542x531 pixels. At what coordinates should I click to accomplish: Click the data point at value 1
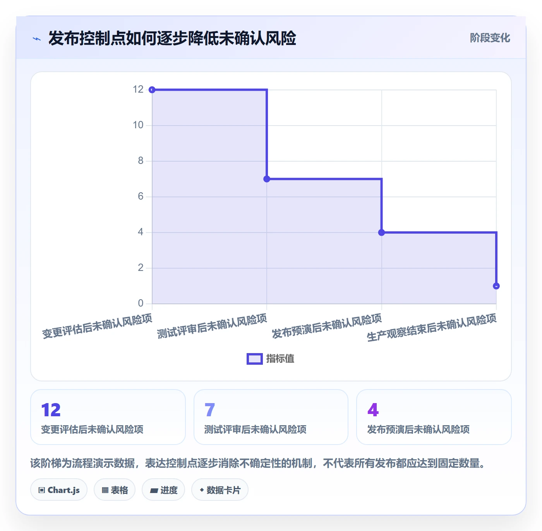(496, 286)
